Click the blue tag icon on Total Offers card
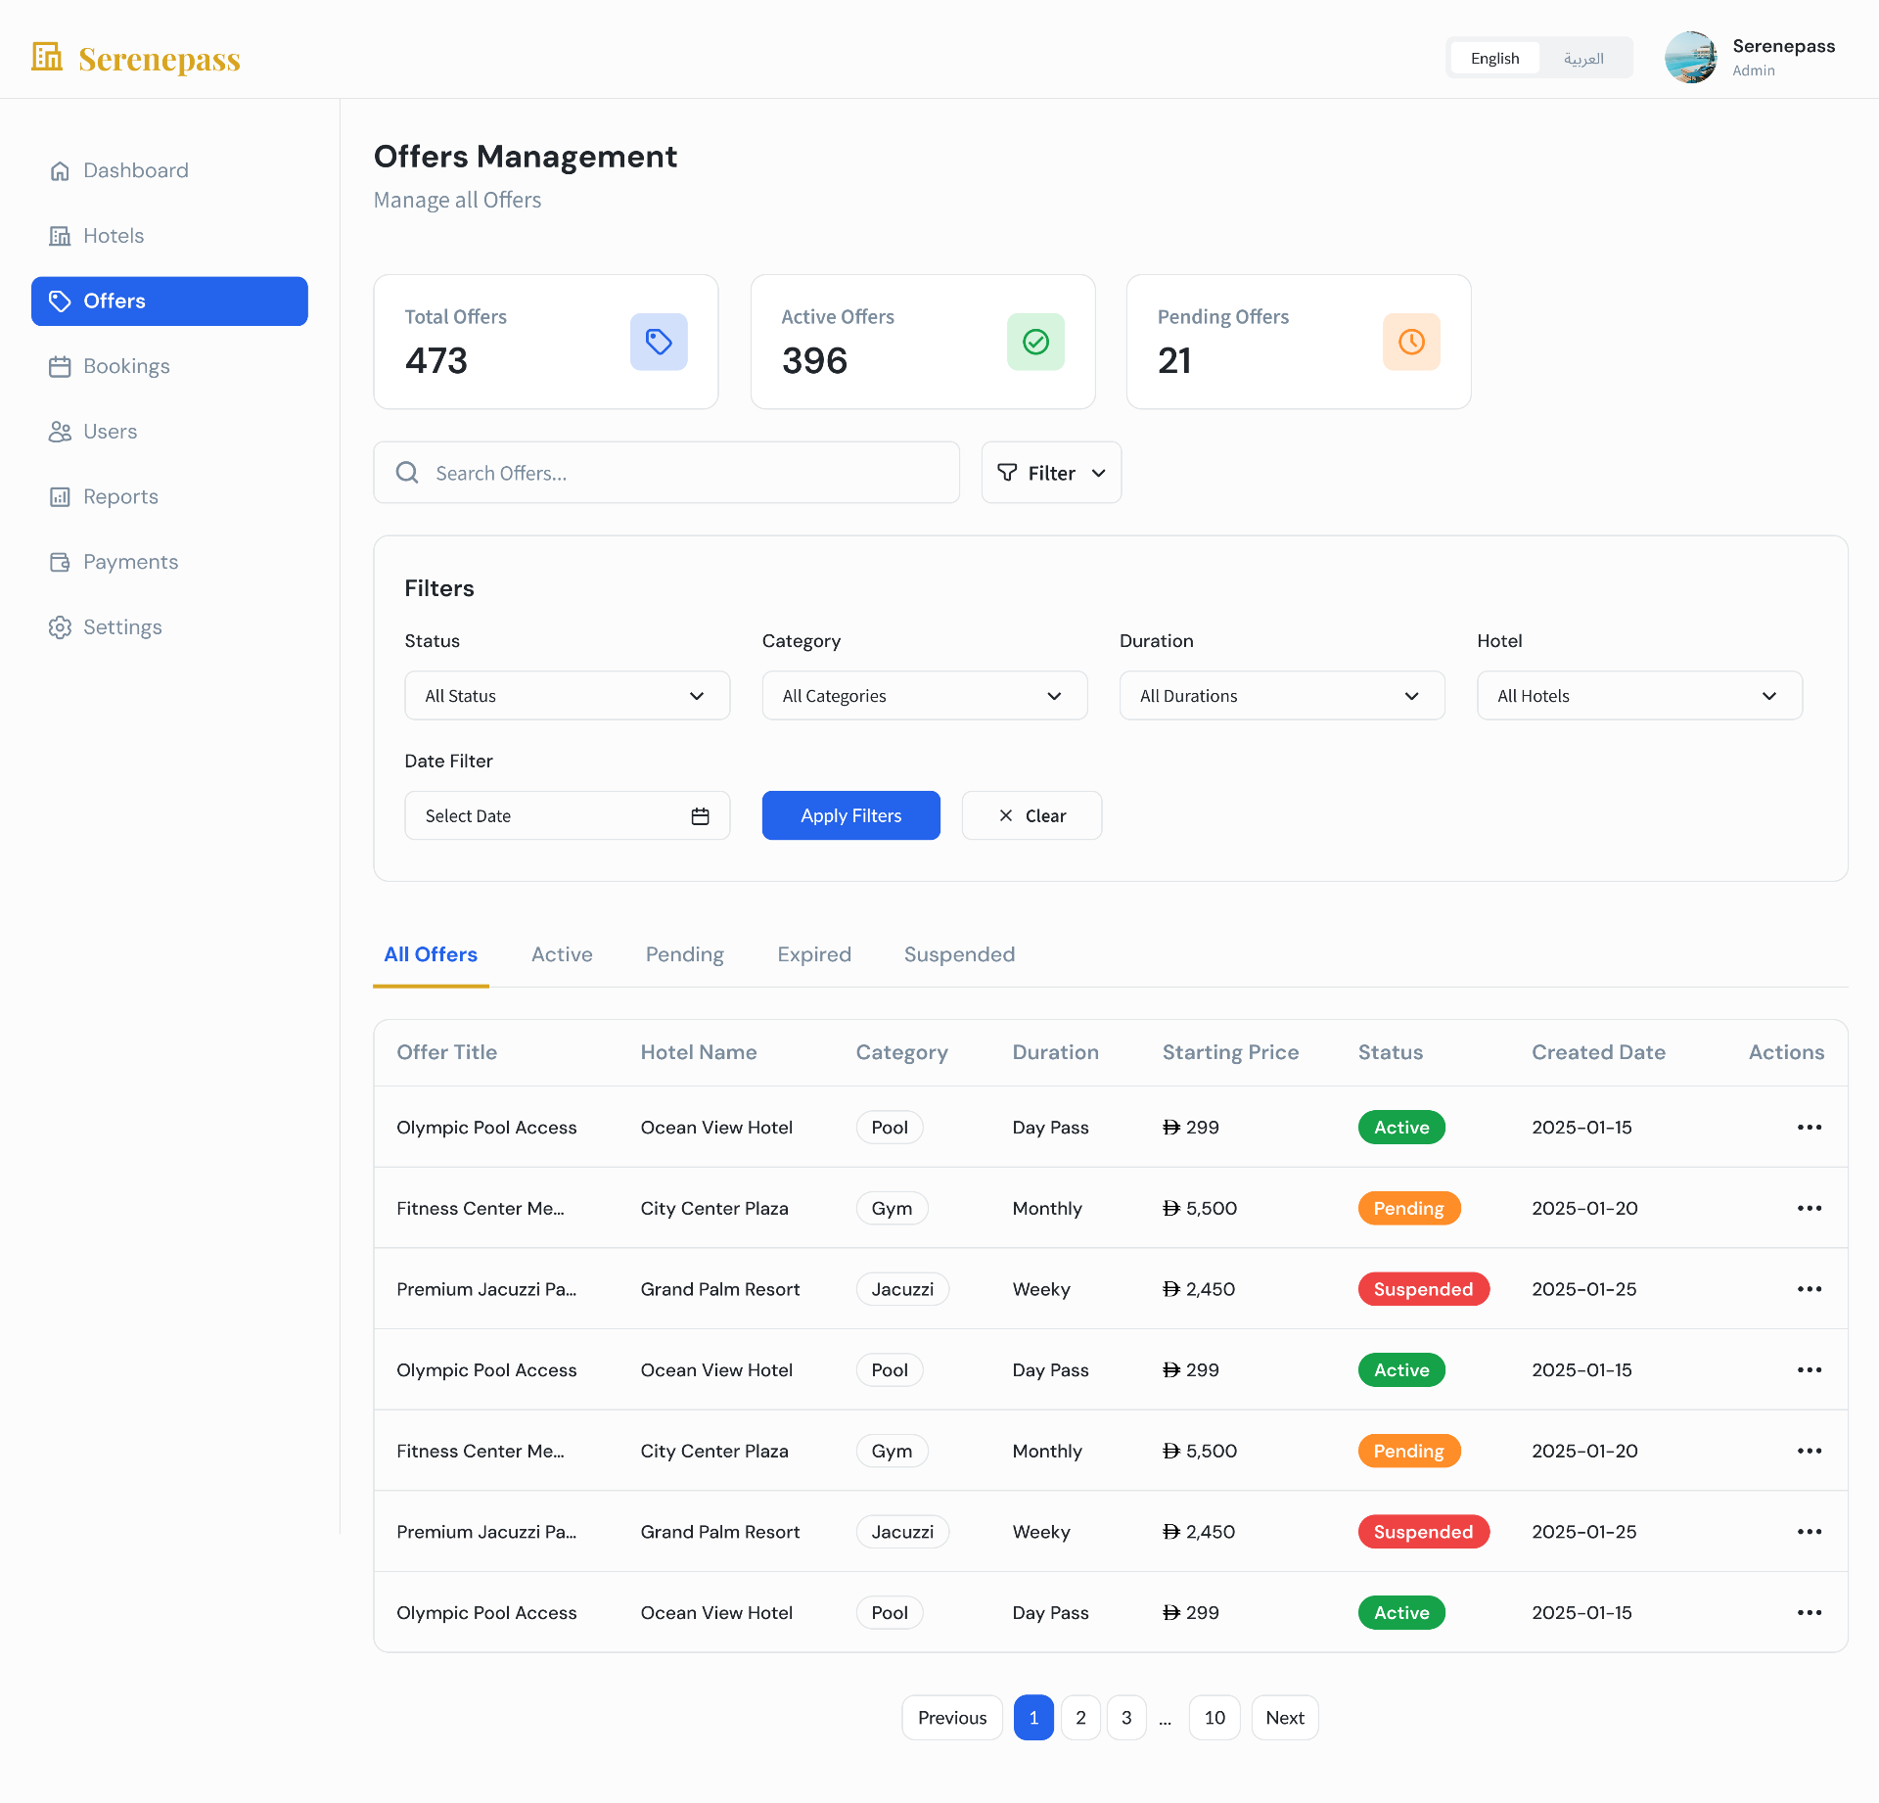 coord(659,342)
